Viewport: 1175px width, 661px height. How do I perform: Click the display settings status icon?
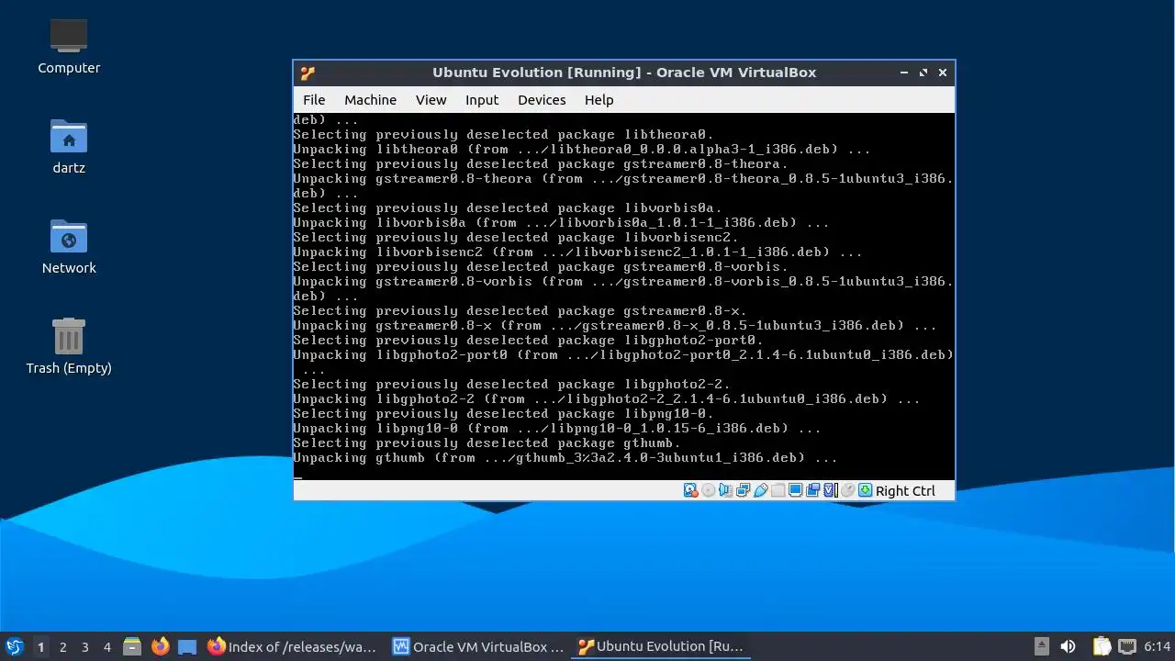pos(796,490)
